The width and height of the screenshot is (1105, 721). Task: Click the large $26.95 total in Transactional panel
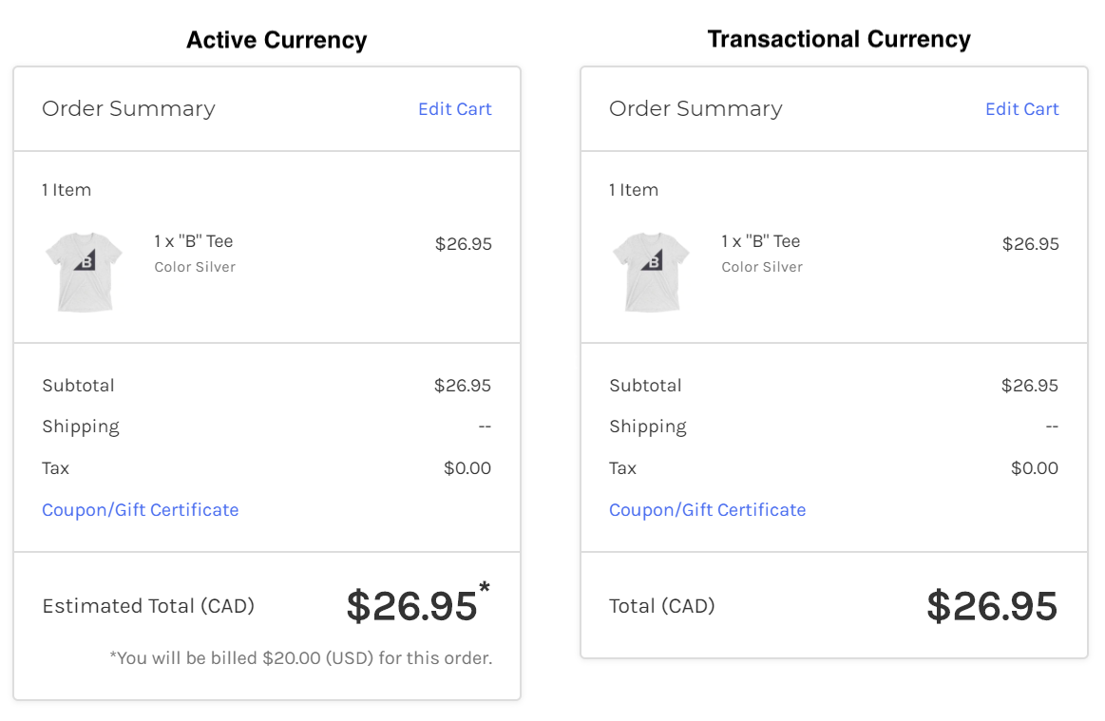point(991,606)
